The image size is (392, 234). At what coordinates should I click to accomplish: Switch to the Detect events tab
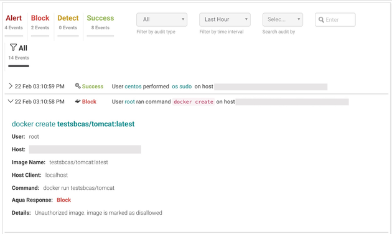(68, 22)
